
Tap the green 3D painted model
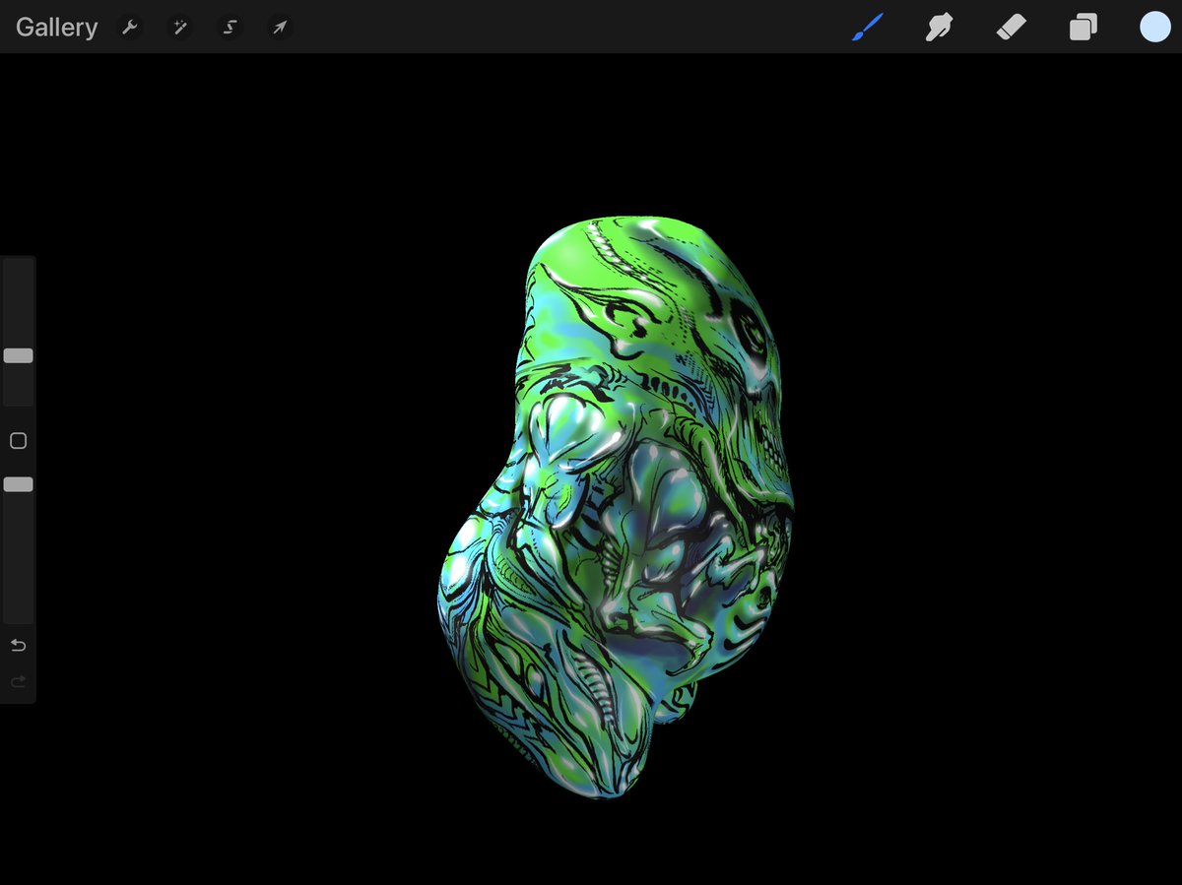point(616,507)
